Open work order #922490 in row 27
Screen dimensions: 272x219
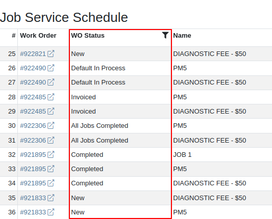(33, 83)
